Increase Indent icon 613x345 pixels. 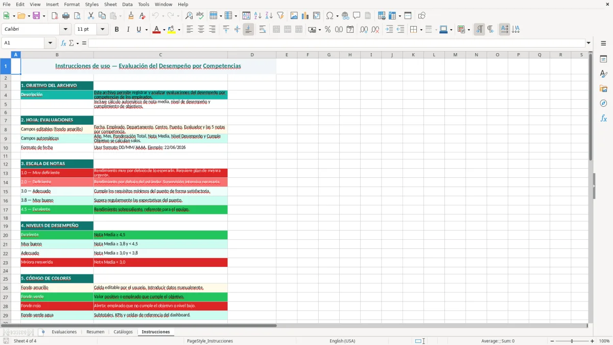pyautogui.click(x=389, y=30)
